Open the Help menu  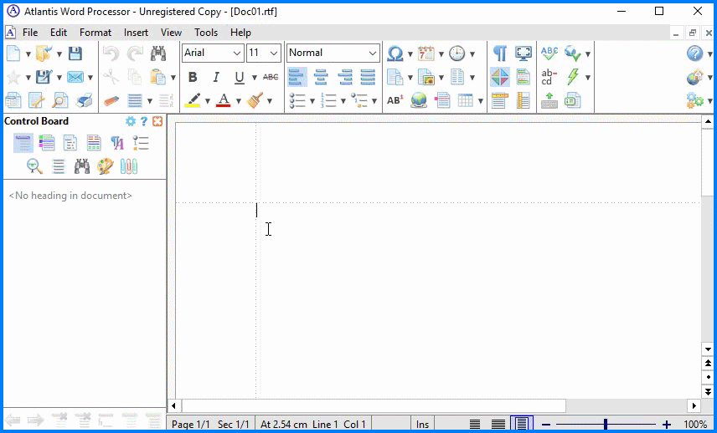(x=240, y=33)
